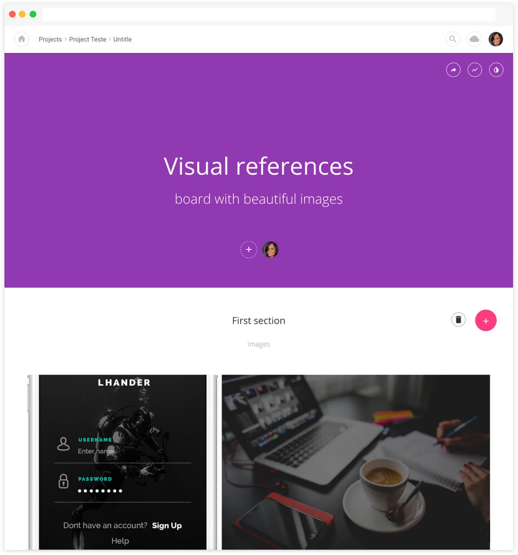Add content with pink plus button
Viewport: 518px width, 555px height.
point(486,320)
